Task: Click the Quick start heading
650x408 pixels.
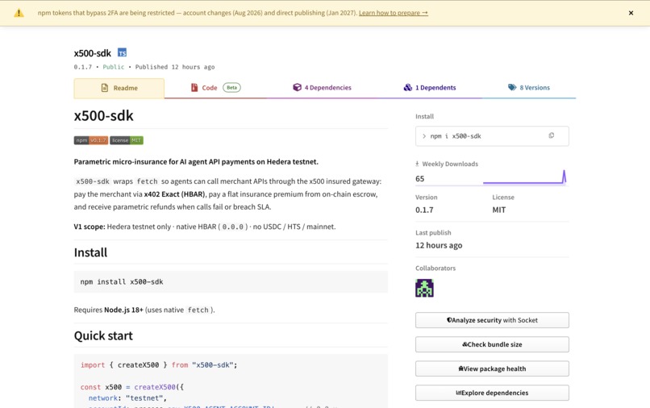Action: click(x=103, y=335)
